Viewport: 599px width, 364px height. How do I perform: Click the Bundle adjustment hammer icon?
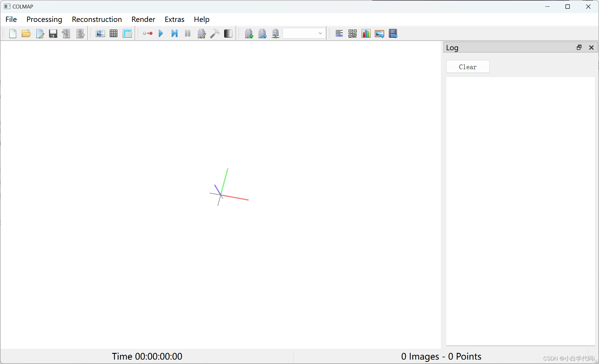[x=215, y=34]
